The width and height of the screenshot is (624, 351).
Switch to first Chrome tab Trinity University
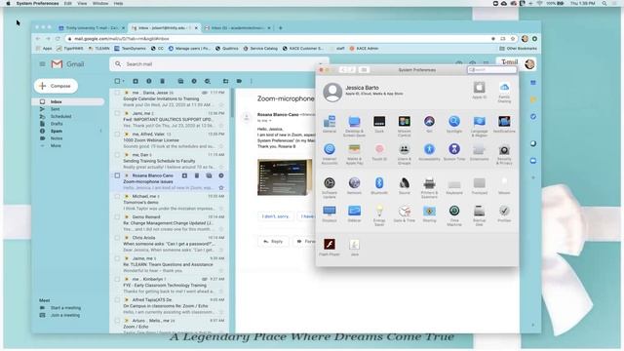(91, 28)
